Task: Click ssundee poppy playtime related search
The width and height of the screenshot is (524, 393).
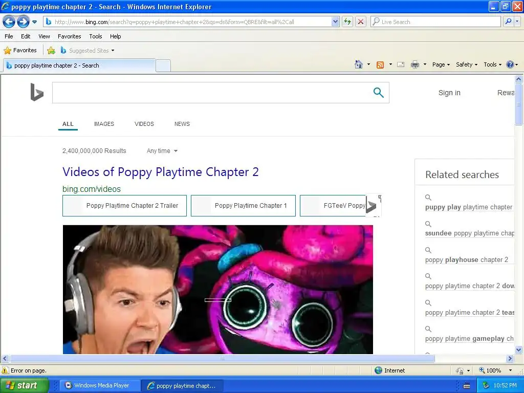Action: (469, 233)
